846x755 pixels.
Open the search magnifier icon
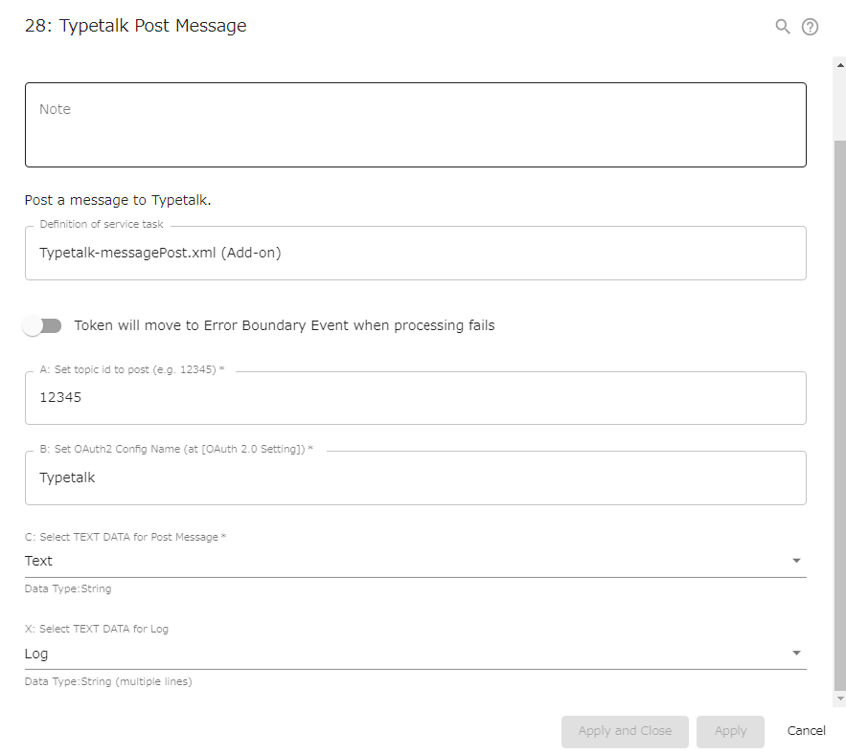tap(783, 27)
